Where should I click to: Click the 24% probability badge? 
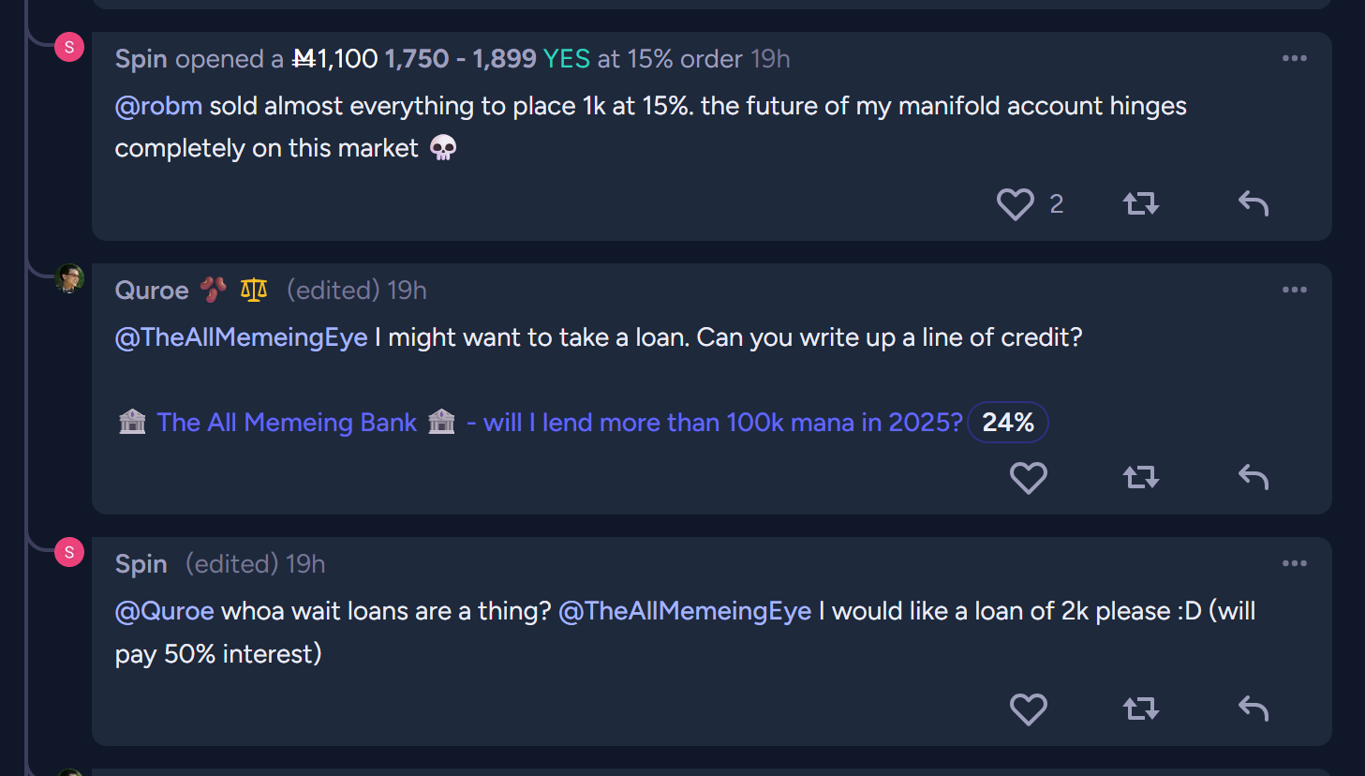(x=1008, y=423)
